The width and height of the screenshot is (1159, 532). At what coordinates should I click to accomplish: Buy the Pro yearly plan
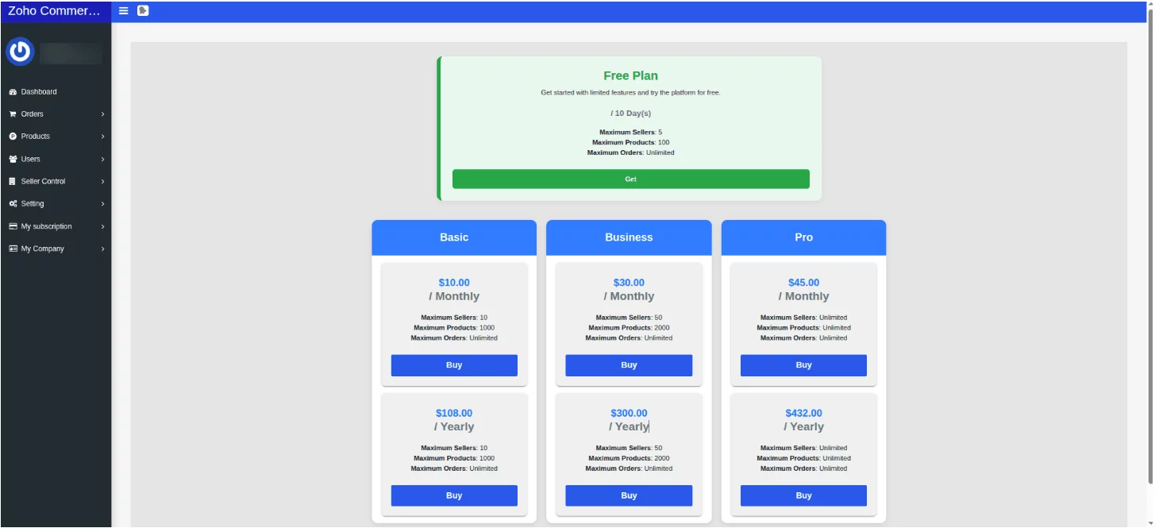click(x=803, y=495)
